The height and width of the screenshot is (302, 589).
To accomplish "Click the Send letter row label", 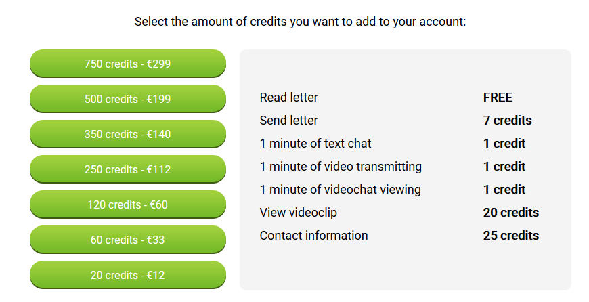I will (288, 121).
